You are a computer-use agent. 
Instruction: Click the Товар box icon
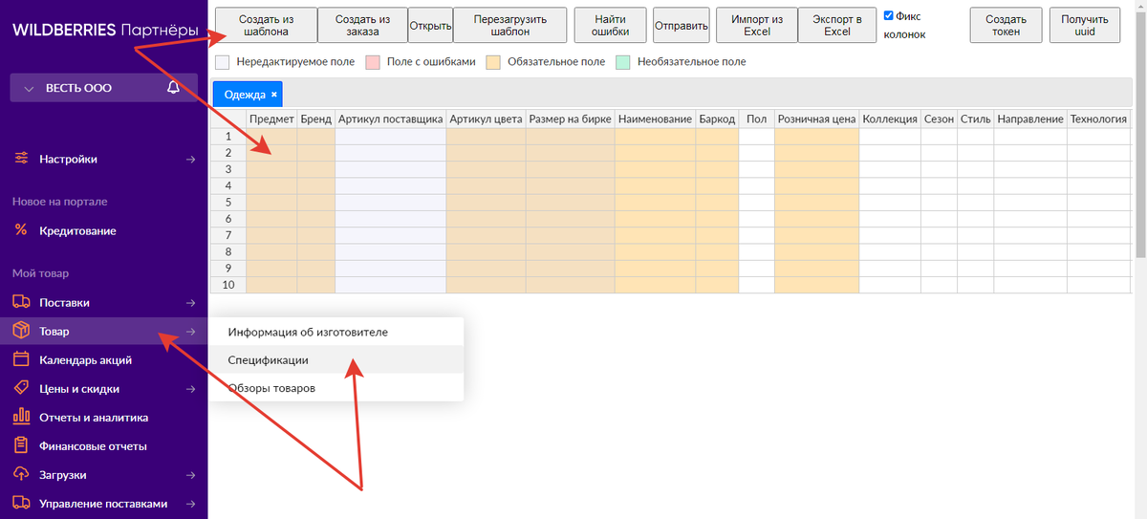coord(21,331)
